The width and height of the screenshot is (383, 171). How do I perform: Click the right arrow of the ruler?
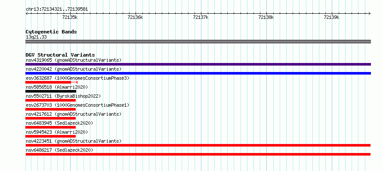coord(370,13)
